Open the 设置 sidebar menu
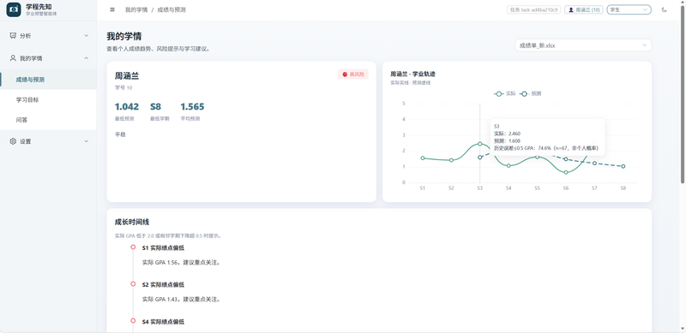The height and width of the screenshot is (333, 686). click(x=48, y=141)
